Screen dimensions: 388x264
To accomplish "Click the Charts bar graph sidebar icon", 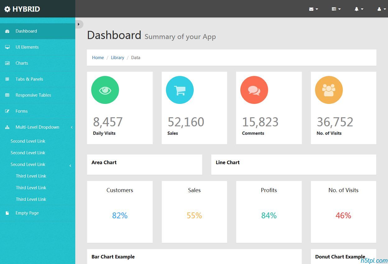I will [7, 63].
